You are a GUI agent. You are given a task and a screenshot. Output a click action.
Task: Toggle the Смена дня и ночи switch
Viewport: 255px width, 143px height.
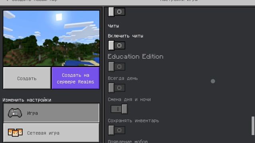pyautogui.click(x=119, y=109)
